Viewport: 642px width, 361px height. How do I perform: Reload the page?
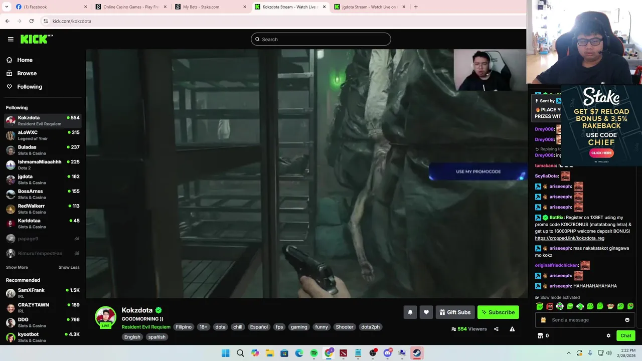(x=31, y=21)
